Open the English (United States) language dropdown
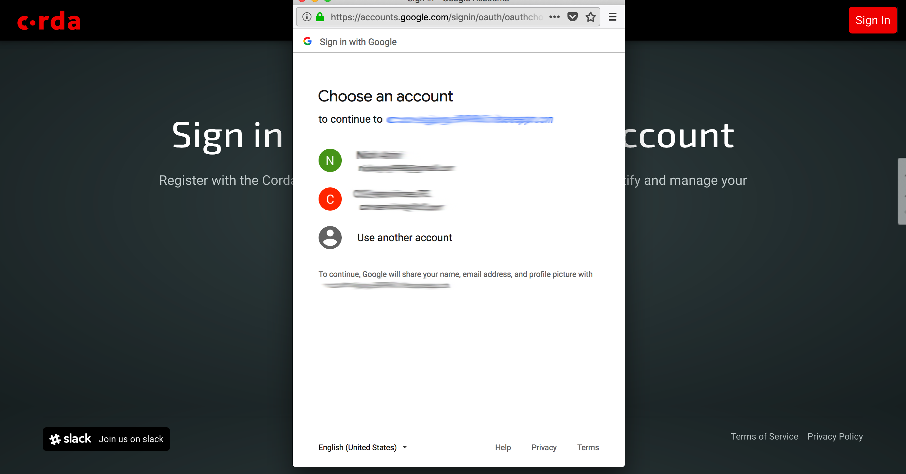The width and height of the screenshot is (906, 474). click(363, 447)
